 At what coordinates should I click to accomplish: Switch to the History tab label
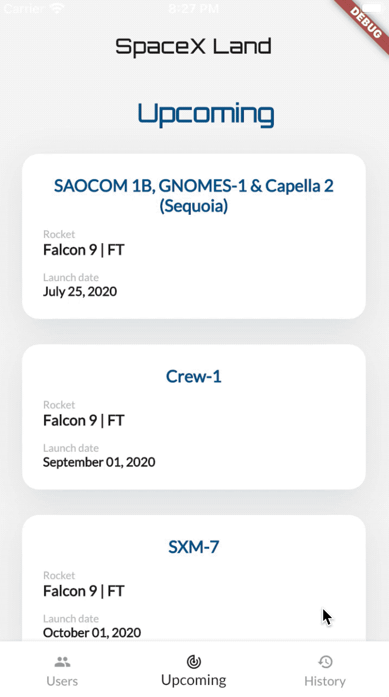[325, 681]
